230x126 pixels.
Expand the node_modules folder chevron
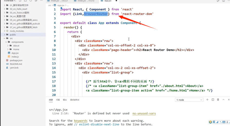pos(4,31)
